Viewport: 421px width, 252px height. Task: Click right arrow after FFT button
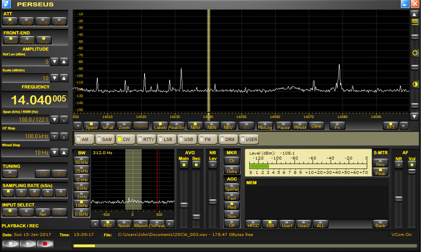[x=404, y=125]
